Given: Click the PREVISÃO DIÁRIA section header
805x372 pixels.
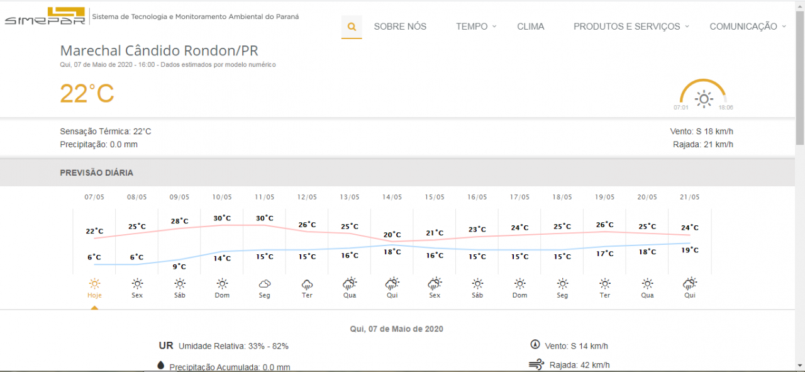Looking at the screenshot, I should (x=97, y=173).
